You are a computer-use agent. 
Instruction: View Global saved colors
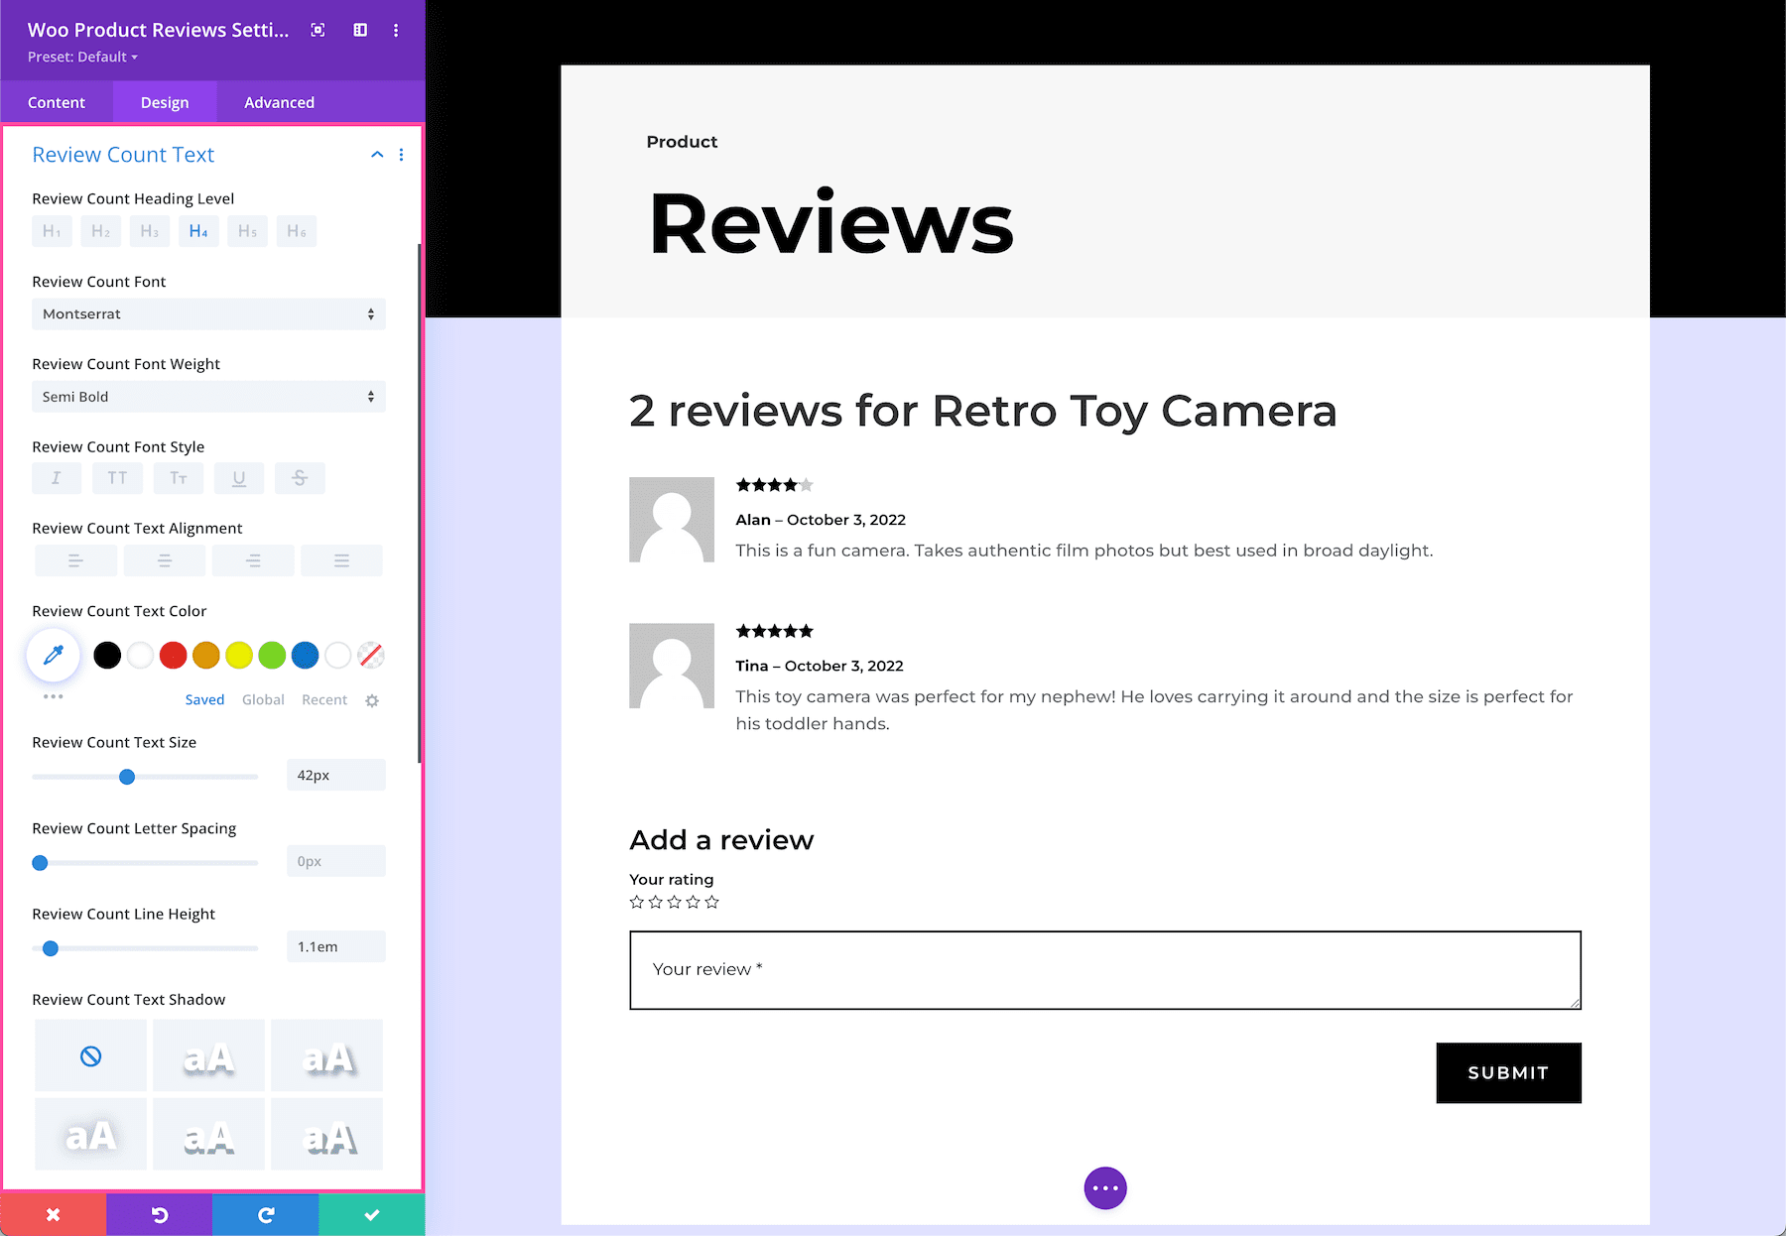coord(262,699)
